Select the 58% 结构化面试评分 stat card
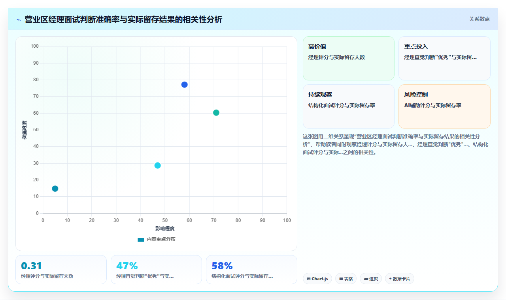506x300 pixels. pos(251,270)
